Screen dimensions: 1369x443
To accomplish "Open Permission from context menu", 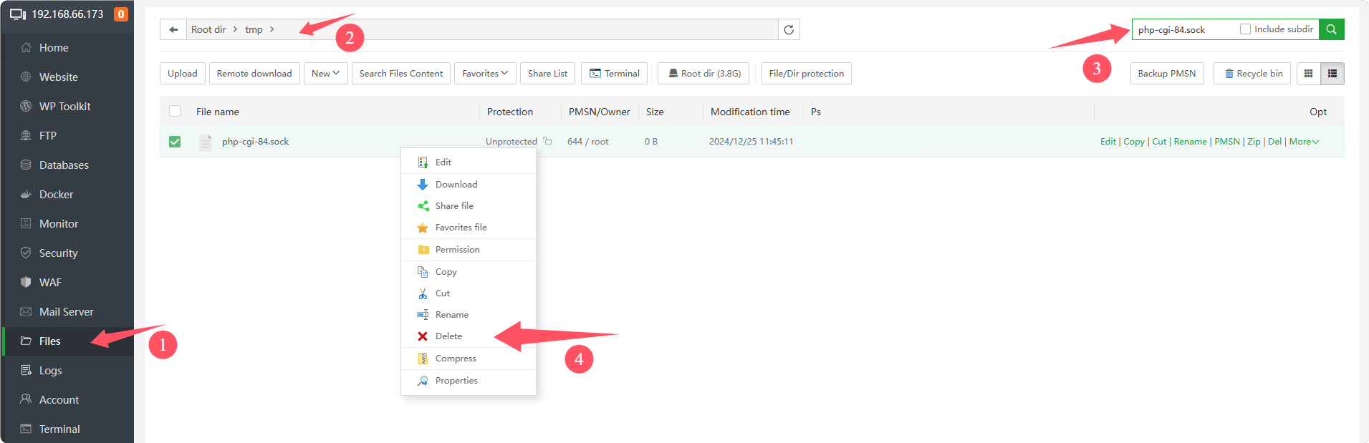I will (x=469, y=250).
